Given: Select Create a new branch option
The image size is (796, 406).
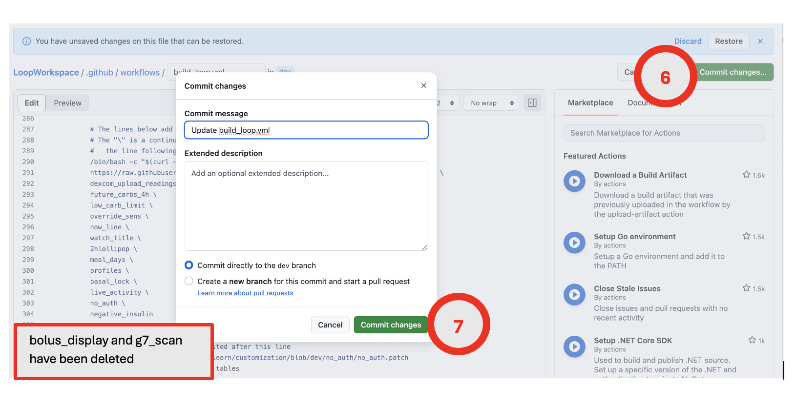Looking at the screenshot, I should tap(189, 281).
